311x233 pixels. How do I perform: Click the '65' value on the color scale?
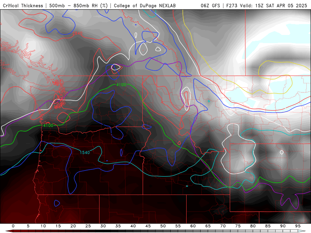[x=208, y=226]
